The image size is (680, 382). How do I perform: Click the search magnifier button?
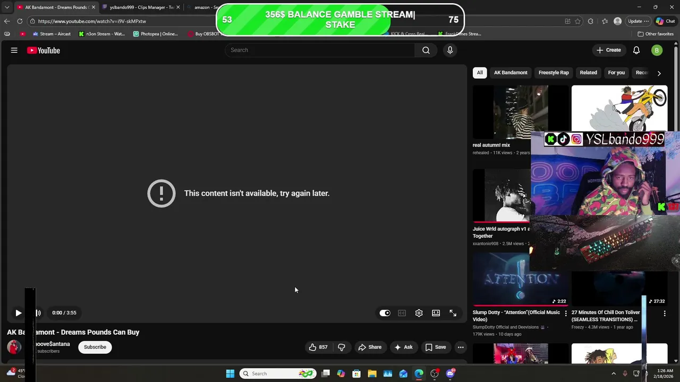click(426, 50)
